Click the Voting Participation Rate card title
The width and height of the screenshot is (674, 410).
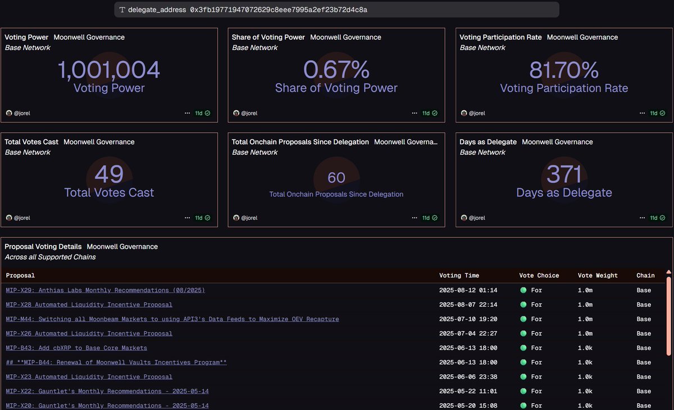(x=501, y=37)
